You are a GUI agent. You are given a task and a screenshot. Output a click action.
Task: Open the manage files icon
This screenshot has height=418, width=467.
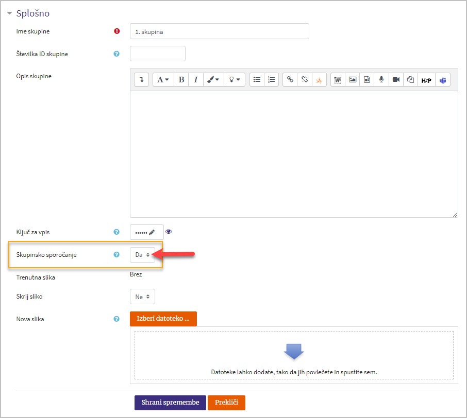pyautogui.click(x=411, y=80)
